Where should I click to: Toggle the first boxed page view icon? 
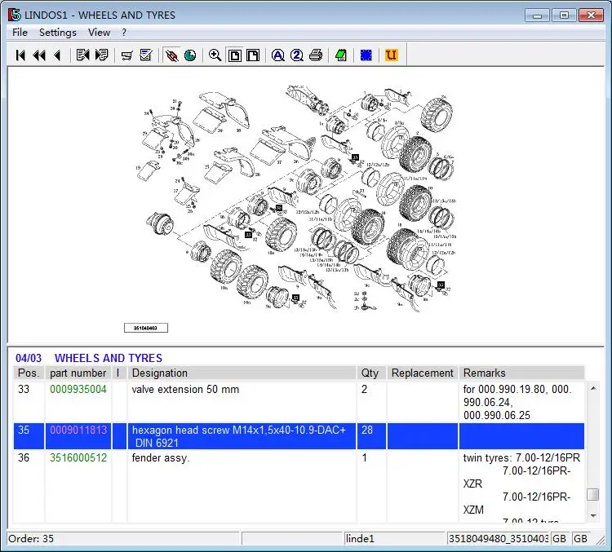click(x=234, y=55)
